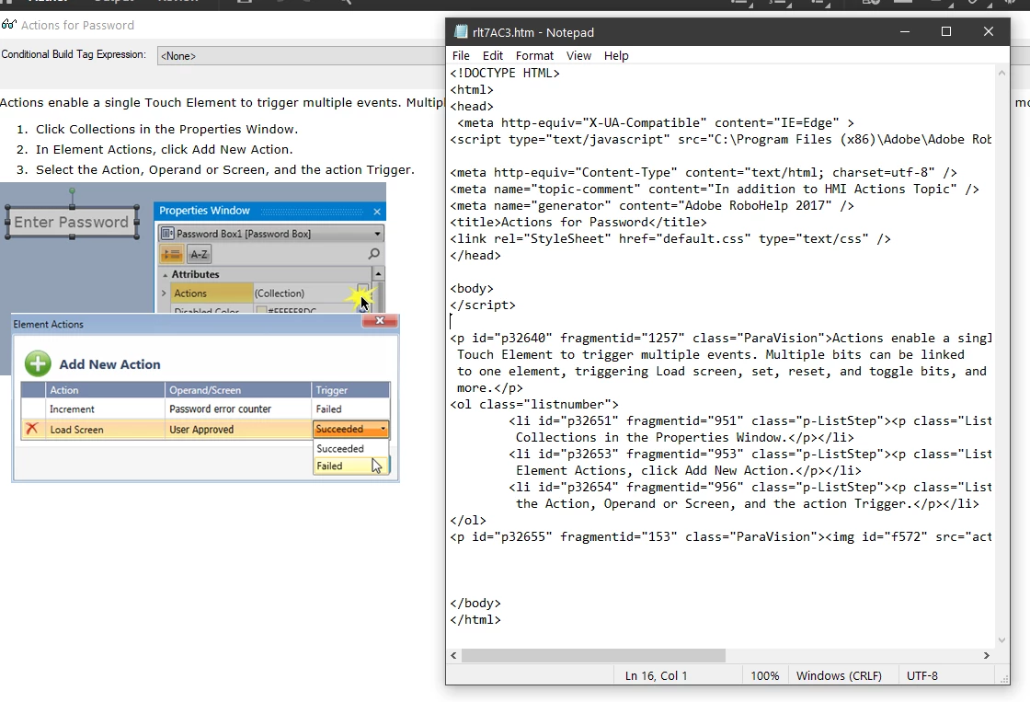Click the </script> line in Notepad
The height and width of the screenshot is (702, 1030).
coord(483,305)
